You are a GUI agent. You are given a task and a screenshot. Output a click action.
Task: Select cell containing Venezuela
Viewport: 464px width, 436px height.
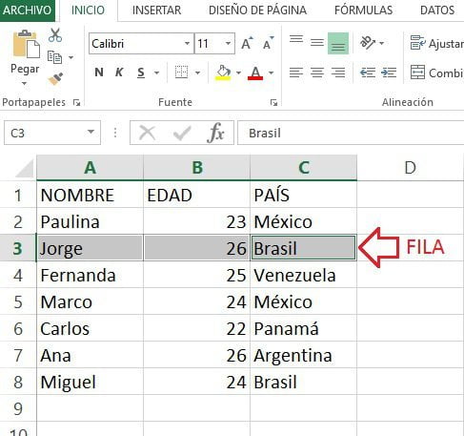303,275
